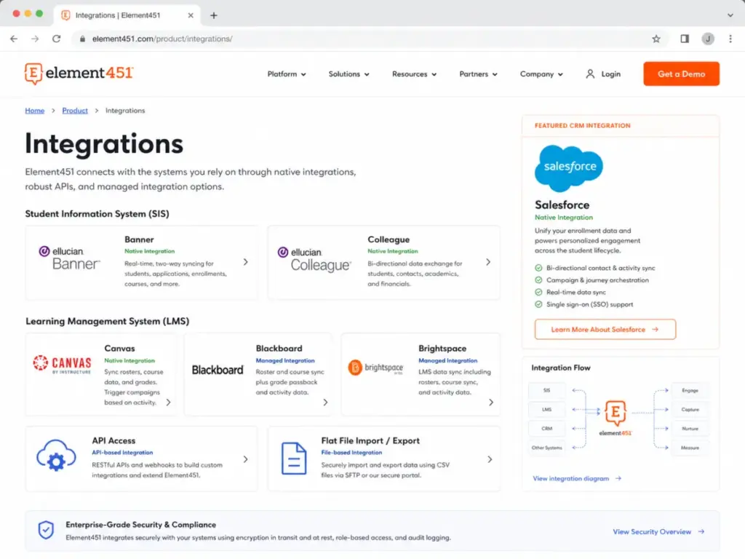The width and height of the screenshot is (745, 559).
Task: Expand the Partners menu
Action: tap(479, 74)
